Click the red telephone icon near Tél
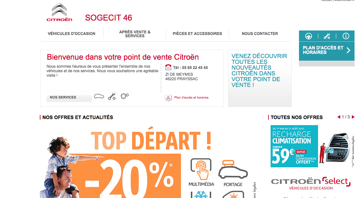 point(168,67)
